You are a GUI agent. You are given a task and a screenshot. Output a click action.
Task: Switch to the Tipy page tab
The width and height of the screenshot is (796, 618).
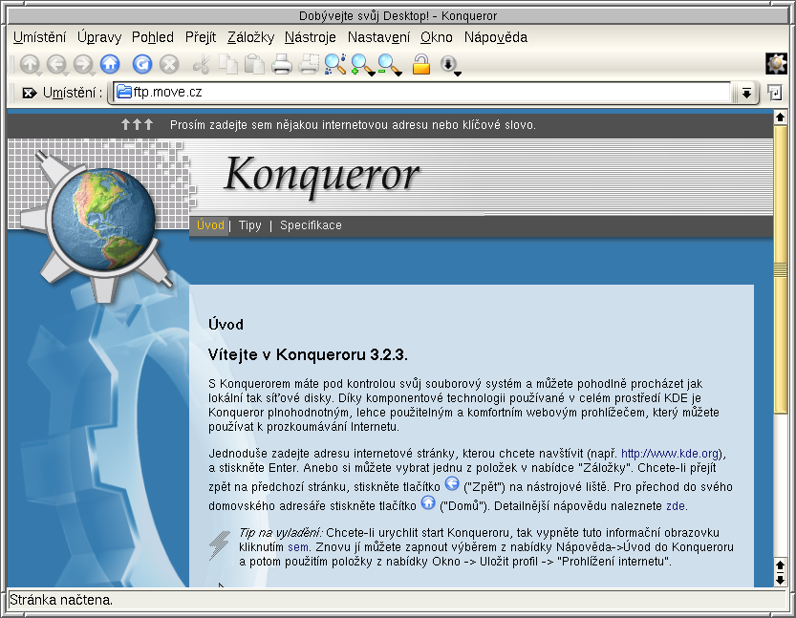click(249, 225)
